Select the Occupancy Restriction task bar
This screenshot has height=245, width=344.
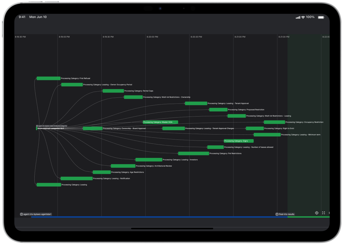(x=274, y=122)
